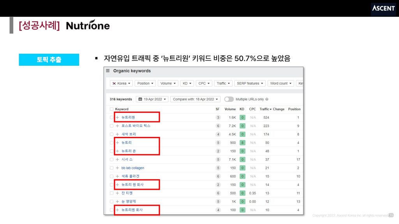Open the KD filter dropdown
The image size is (399, 224).
pos(187,83)
